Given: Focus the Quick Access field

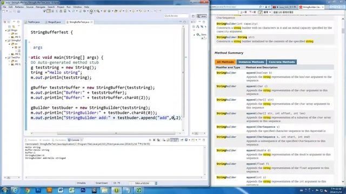Looking at the screenshot, I should (x=176, y=16).
